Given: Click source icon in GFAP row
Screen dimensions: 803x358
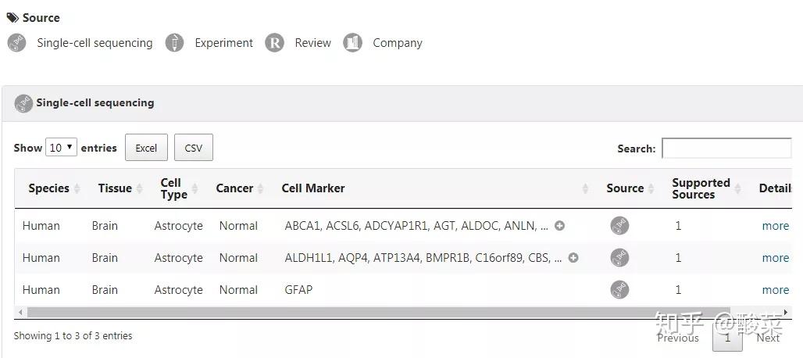Looking at the screenshot, I should (619, 290).
